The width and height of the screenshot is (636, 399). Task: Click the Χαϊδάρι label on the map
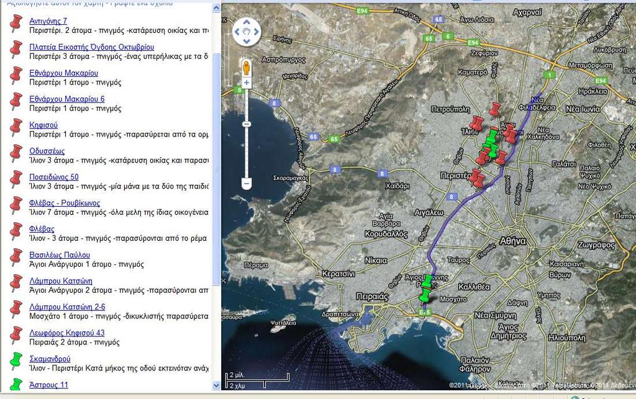pos(397,186)
